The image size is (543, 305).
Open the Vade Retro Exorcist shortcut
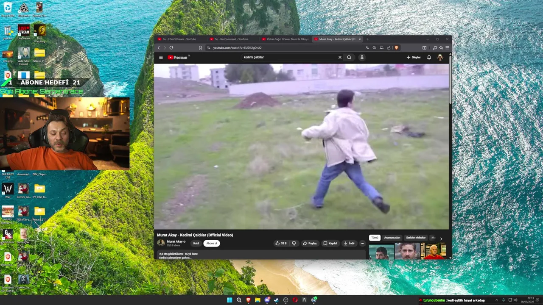tap(24, 56)
